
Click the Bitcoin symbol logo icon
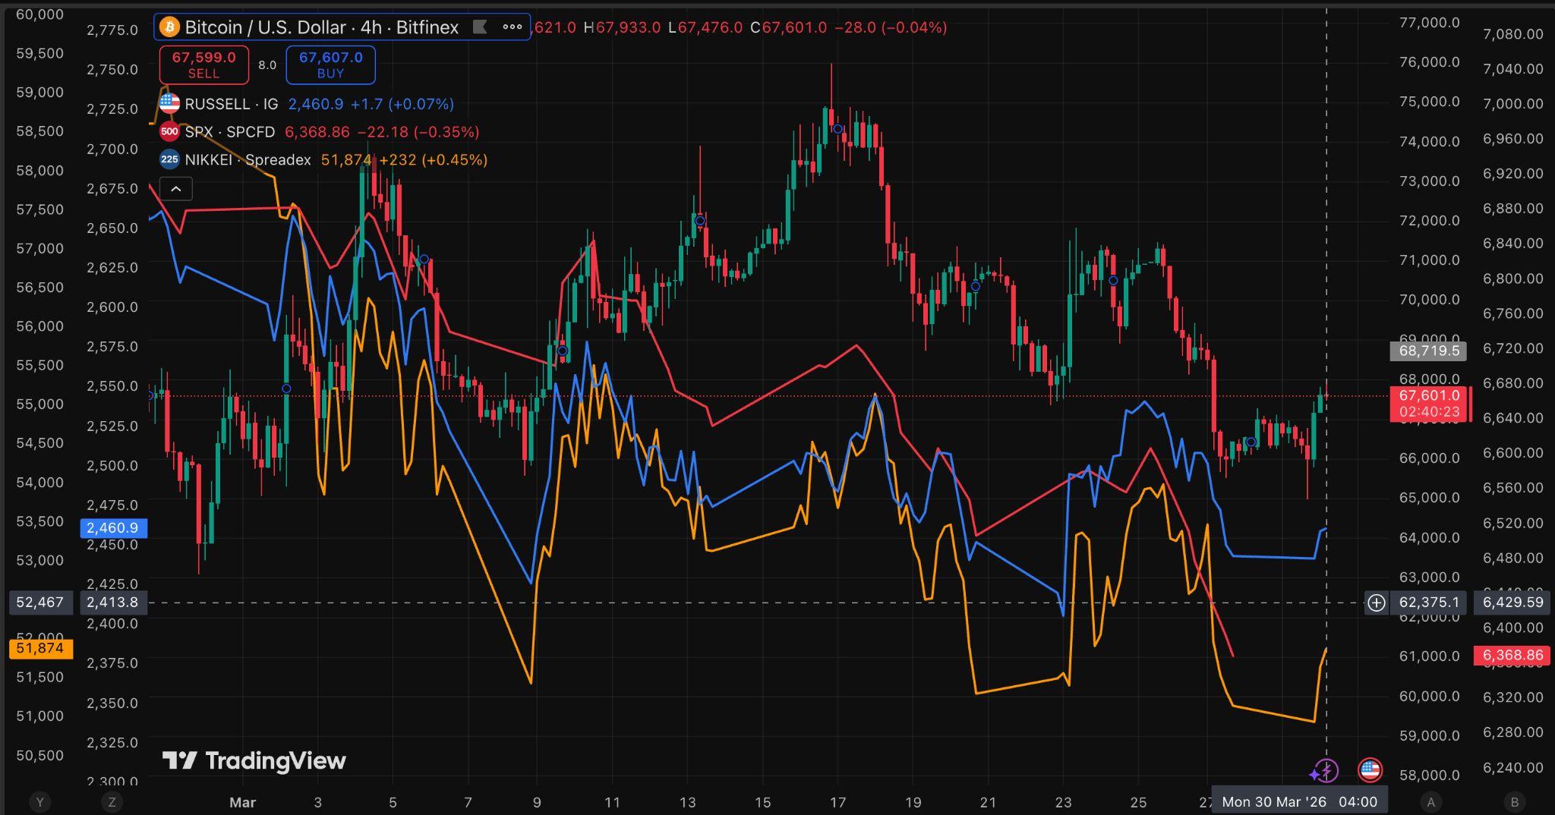pyautogui.click(x=169, y=27)
